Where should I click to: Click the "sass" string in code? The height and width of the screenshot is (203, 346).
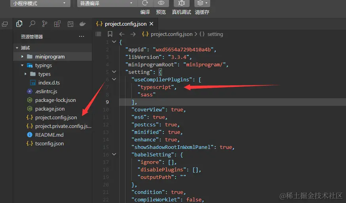tap(146, 95)
